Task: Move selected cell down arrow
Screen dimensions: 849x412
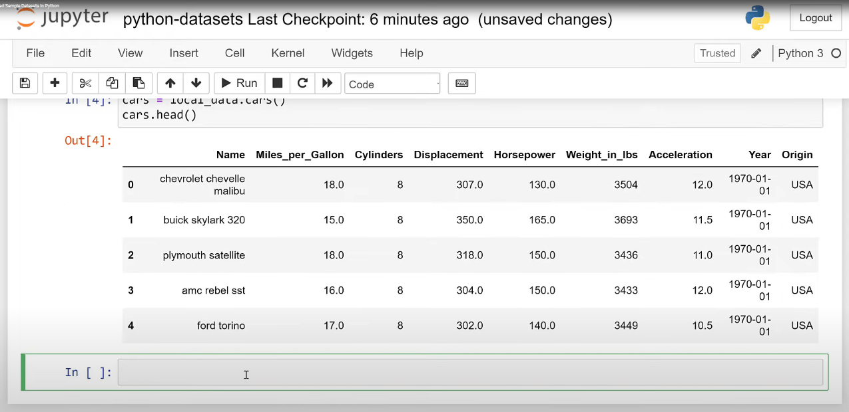Action: (196, 83)
